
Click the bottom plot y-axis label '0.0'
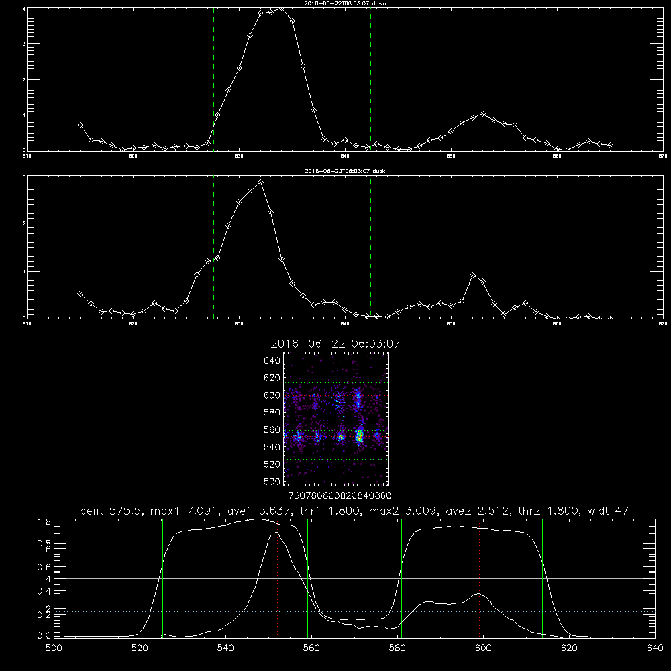point(44,636)
